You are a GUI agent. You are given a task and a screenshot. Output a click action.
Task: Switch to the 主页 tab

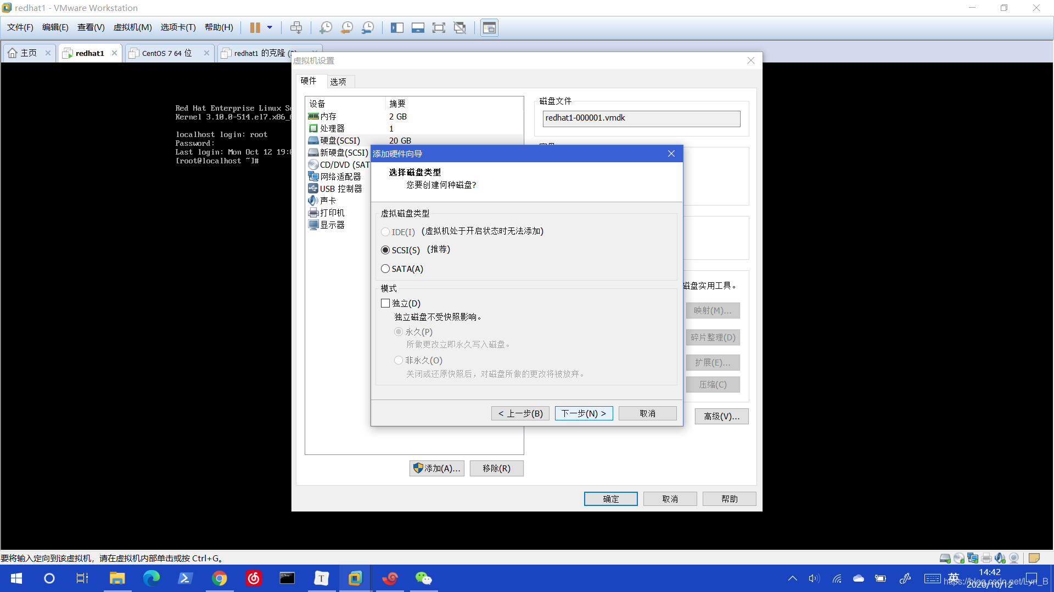click(24, 53)
